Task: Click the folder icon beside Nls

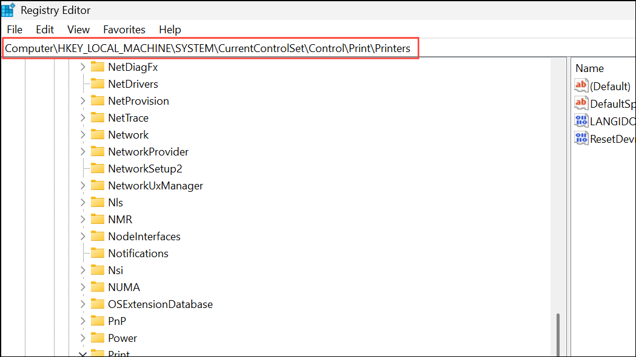Action: (x=97, y=202)
